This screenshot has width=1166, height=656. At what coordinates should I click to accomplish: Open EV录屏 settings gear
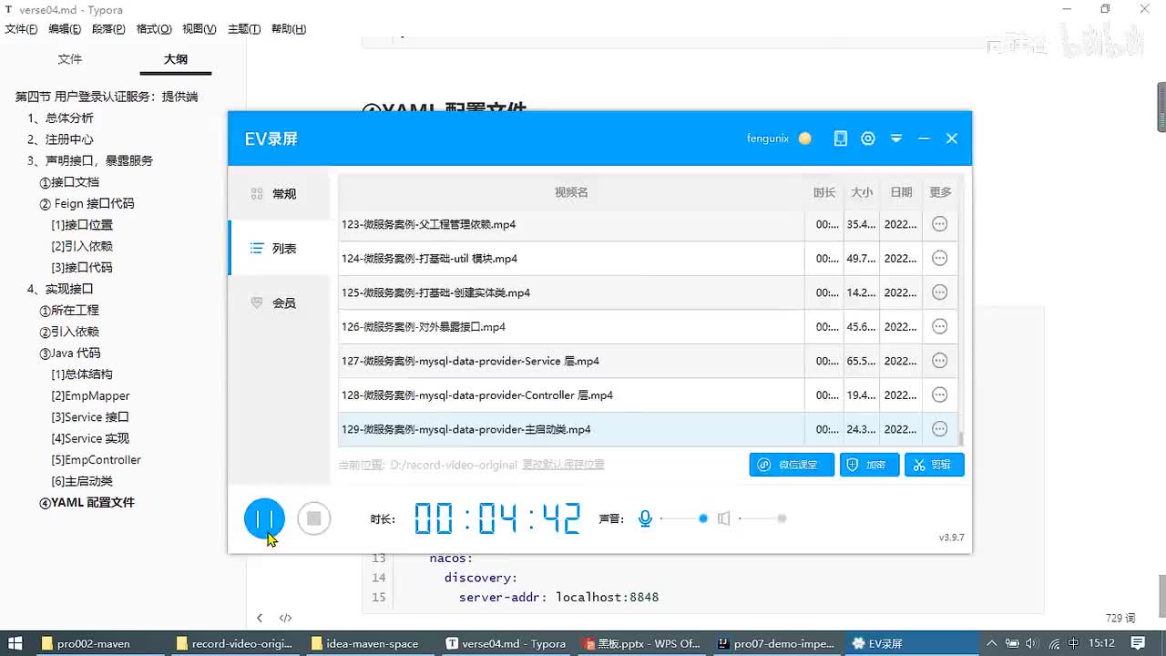tap(868, 138)
